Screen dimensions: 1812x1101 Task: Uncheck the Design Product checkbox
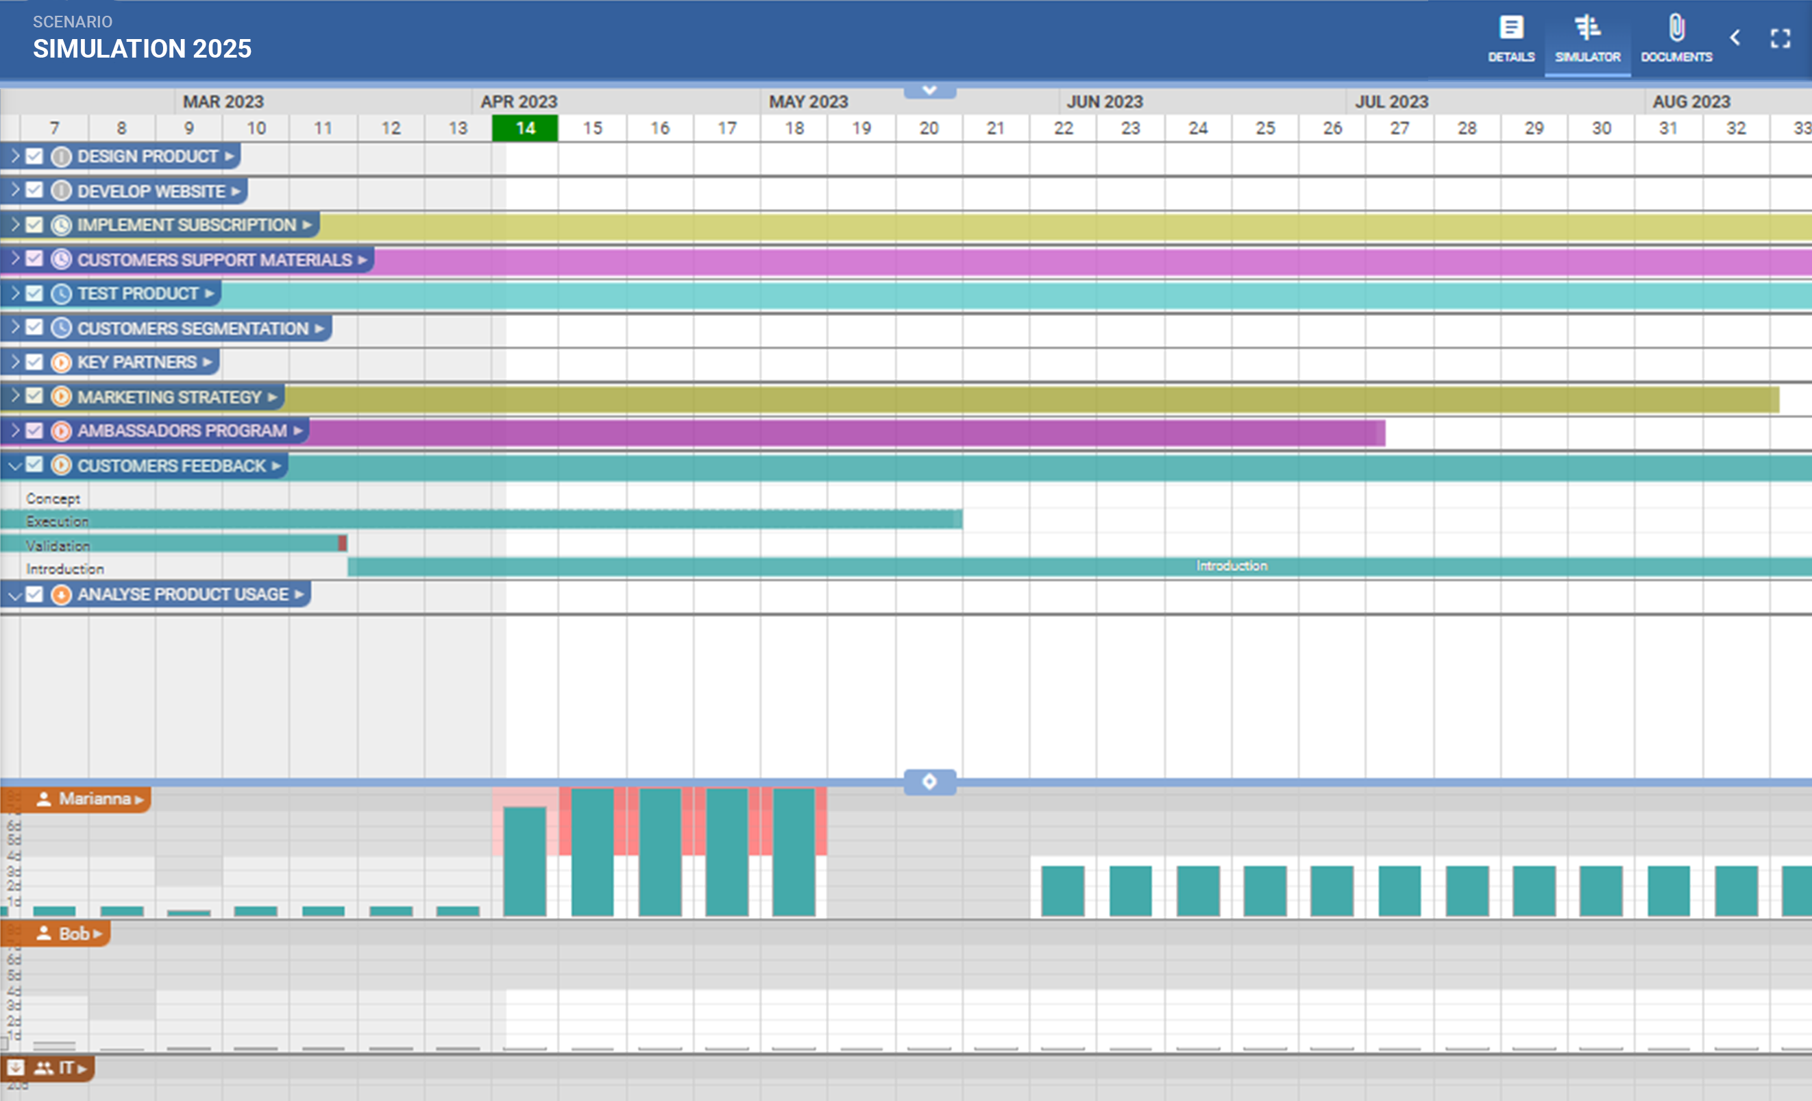coord(34,156)
